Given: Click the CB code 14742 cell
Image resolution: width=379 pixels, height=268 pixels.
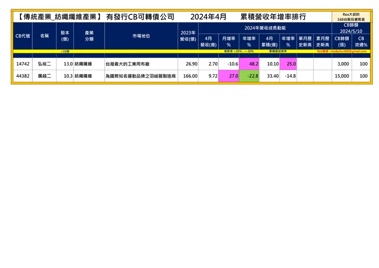Looking at the screenshot, I should [x=23, y=64].
